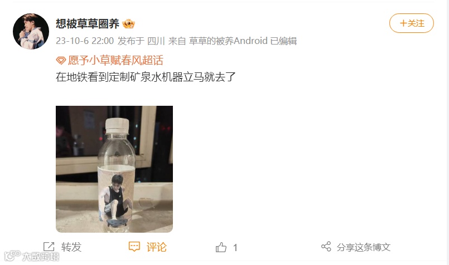Image resolution: width=449 pixels, height=265 pixels.
Task: Click the 大数跨境 watermark logo
Action: click(32, 256)
